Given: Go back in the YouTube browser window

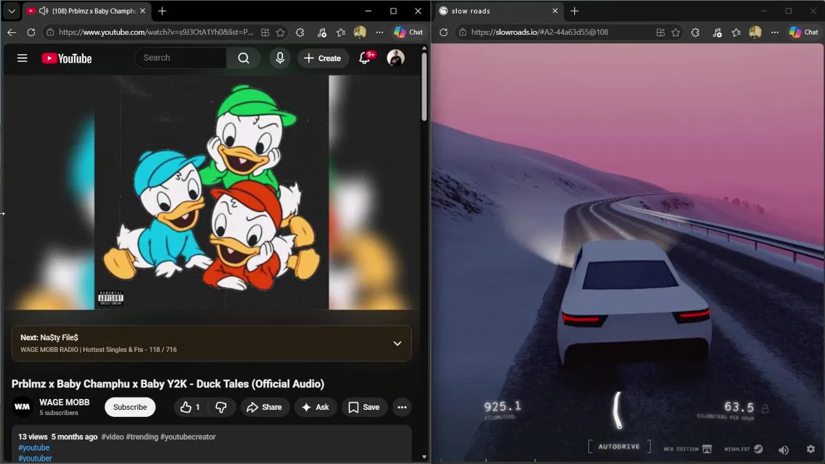Looking at the screenshot, I should pos(12,32).
